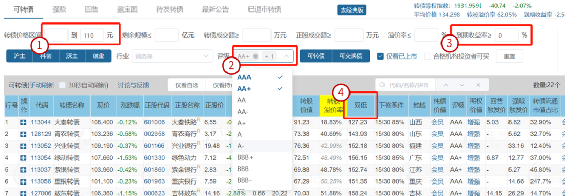Remove the AA+ tag from rating filter
Viewport: 565px width, 196px height.
(255, 56)
